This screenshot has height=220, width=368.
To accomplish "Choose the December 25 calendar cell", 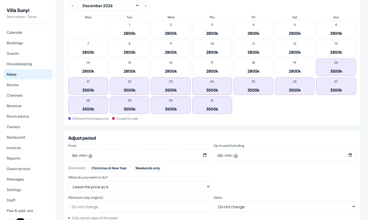I will [254, 86].
